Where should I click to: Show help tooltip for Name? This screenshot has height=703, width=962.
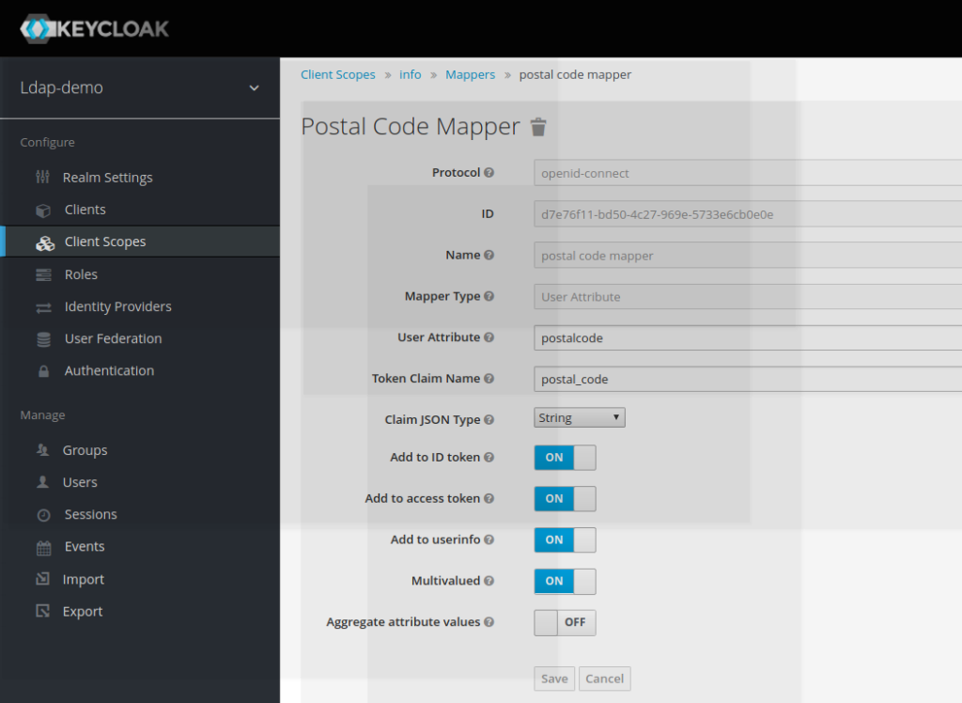point(489,255)
